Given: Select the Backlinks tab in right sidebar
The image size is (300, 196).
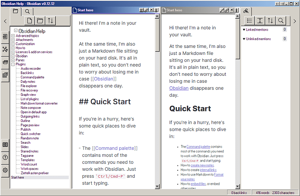Looking at the screenshot, I should tap(246, 11).
